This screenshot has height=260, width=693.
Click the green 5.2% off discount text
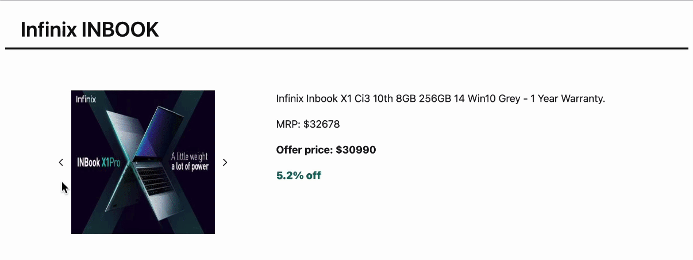click(299, 175)
